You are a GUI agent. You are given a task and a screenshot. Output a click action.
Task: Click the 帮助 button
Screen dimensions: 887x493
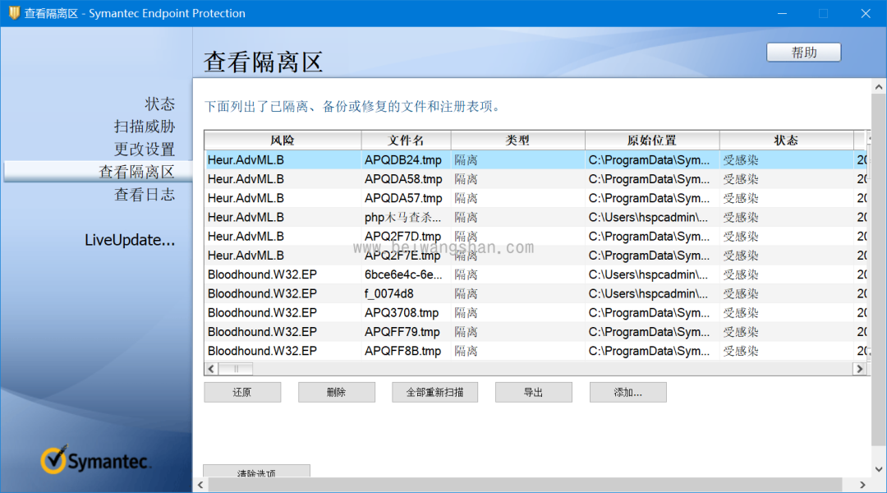click(x=804, y=52)
